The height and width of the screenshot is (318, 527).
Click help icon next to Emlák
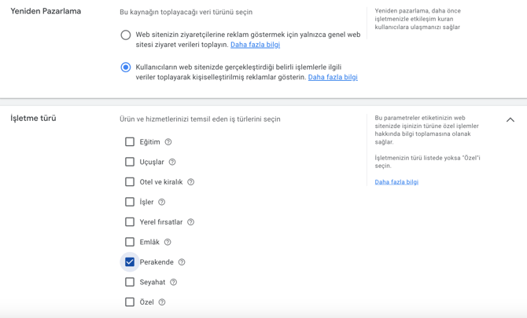[168, 242]
